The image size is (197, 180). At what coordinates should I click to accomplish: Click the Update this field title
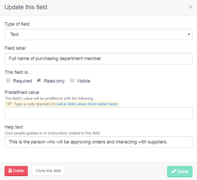pos(26,7)
